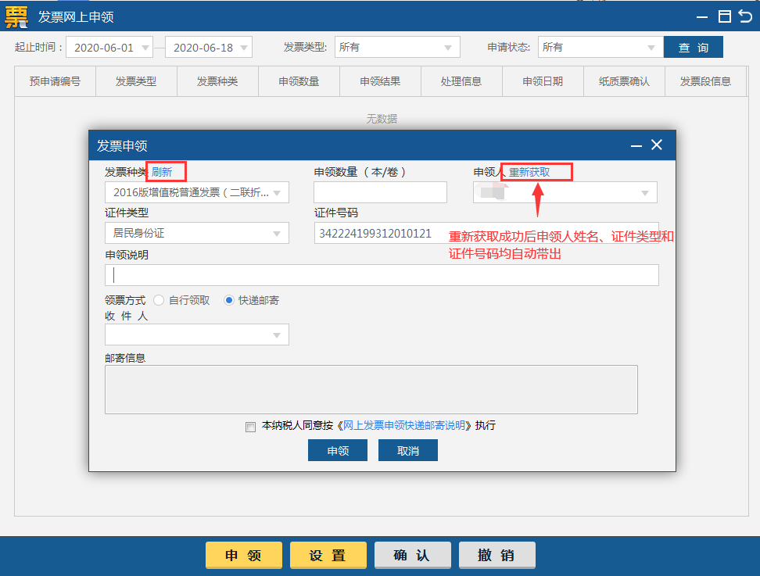This screenshot has width=760, height=576.
Task: Select the 快递邮寄 radio option
Action: coord(229,300)
